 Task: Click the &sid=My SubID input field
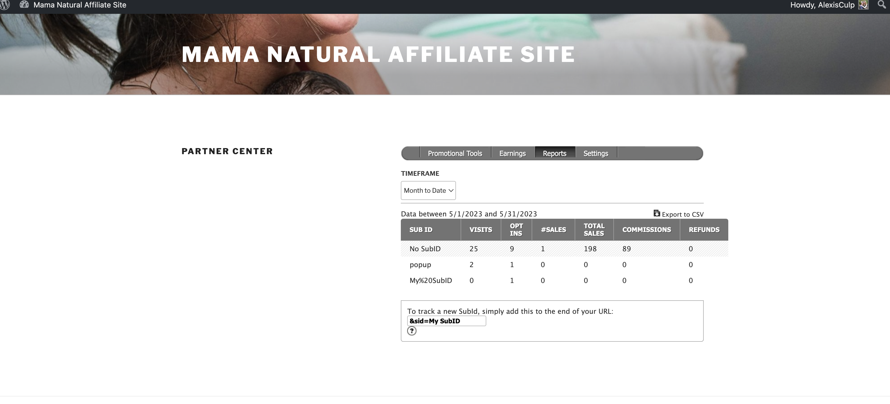pyautogui.click(x=446, y=321)
